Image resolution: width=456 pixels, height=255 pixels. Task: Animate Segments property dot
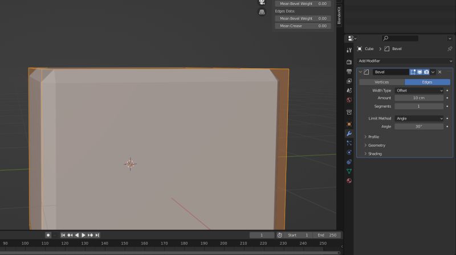pyautogui.click(x=447, y=106)
